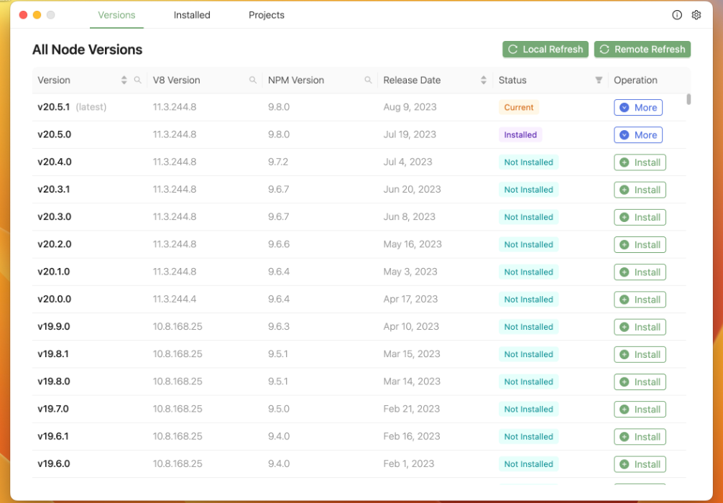Click the Not Installed tag for v20.0.0
The image size is (723, 503).
pyautogui.click(x=528, y=300)
